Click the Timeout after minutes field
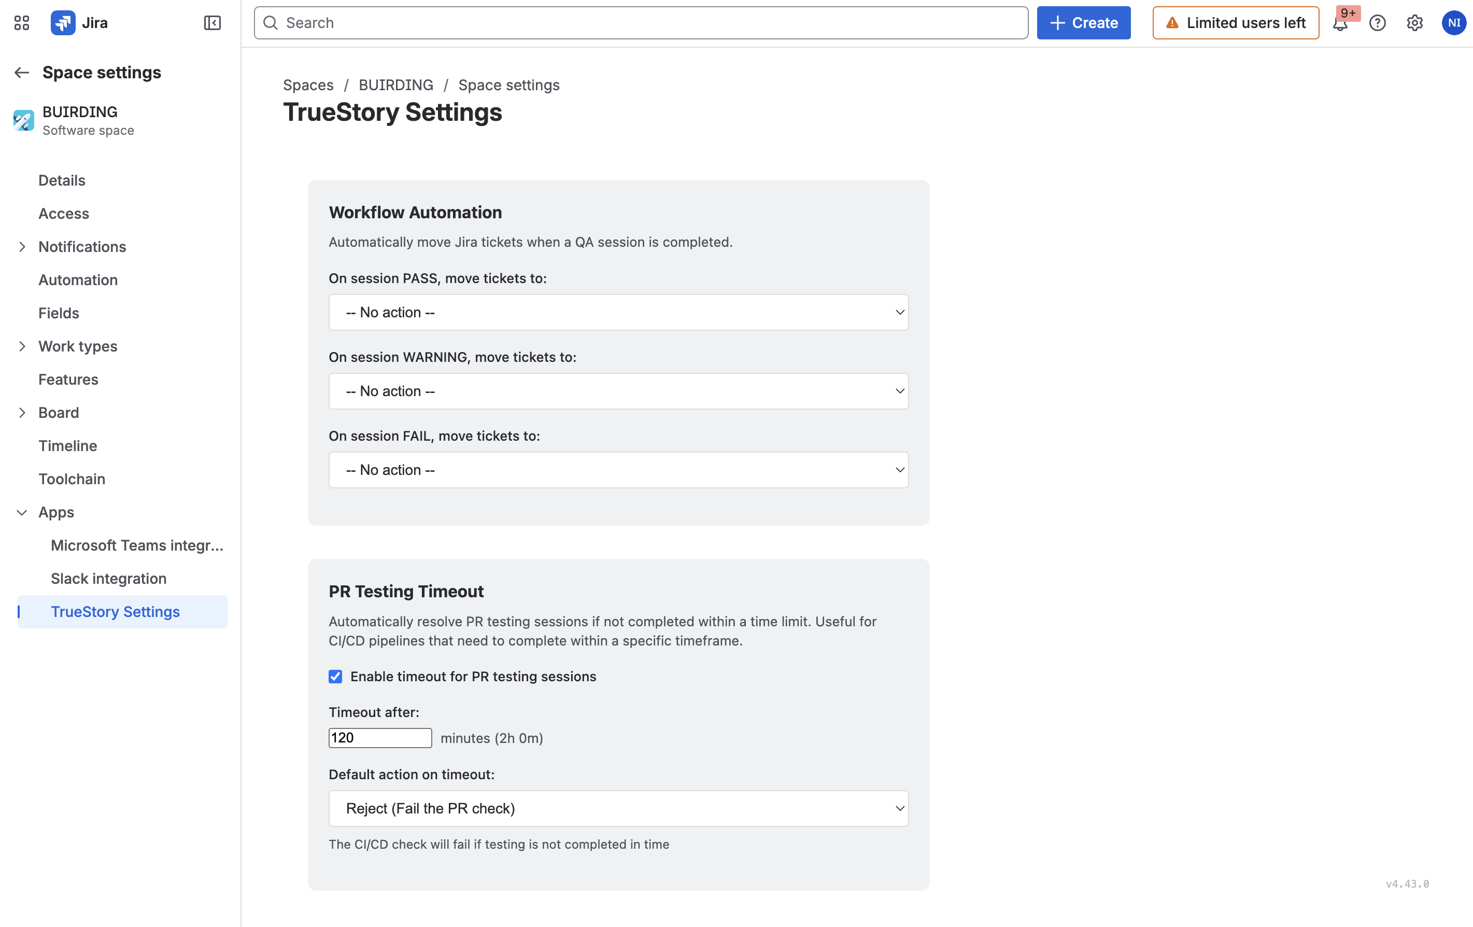This screenshot has height=927, width=1473. (380, 738)
